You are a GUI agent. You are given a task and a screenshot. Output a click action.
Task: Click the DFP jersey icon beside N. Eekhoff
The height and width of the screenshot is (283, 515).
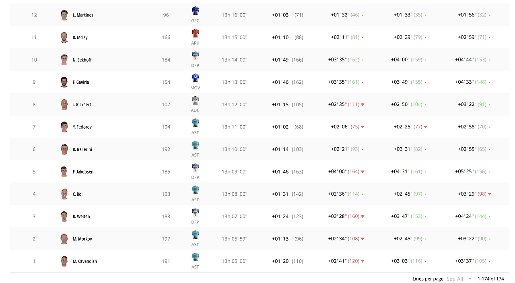pos(195,56)
